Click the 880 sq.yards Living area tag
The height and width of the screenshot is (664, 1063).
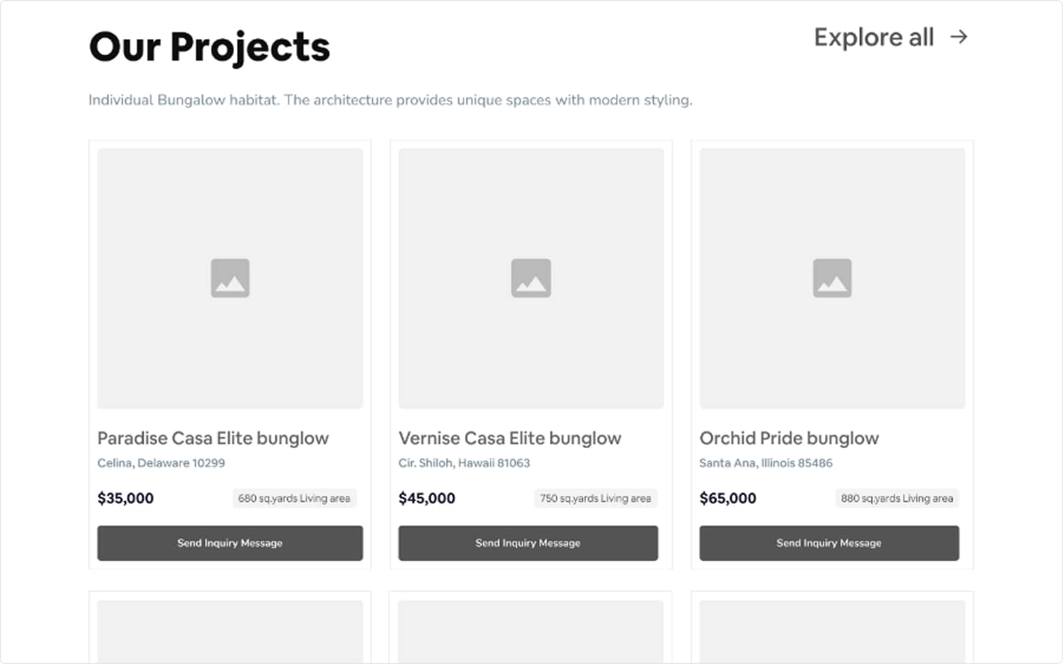click(x=896, y=498)
